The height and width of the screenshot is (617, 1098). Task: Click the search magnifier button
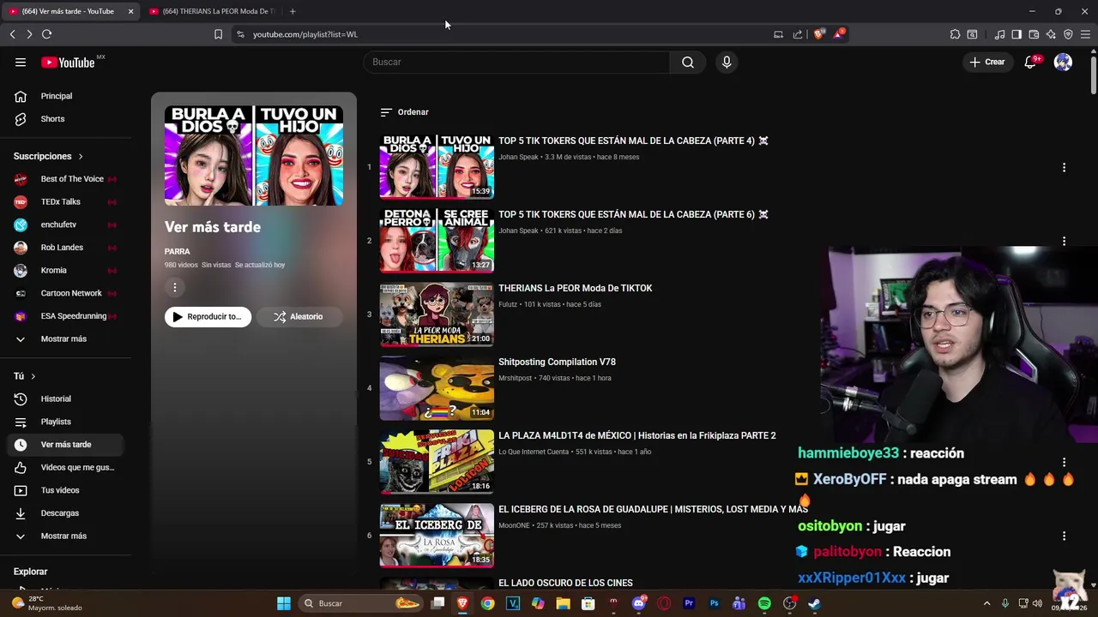point(688,62)
